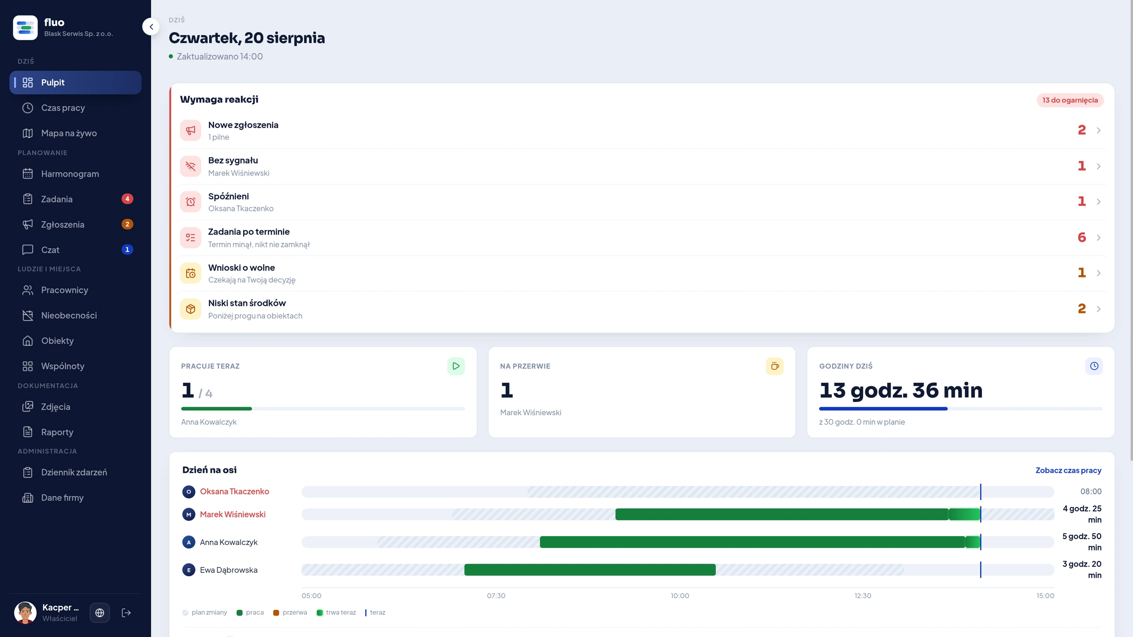Expand Wnioski o wolne row chevron
1133x637 pixels.
[x=1099, y=273]
